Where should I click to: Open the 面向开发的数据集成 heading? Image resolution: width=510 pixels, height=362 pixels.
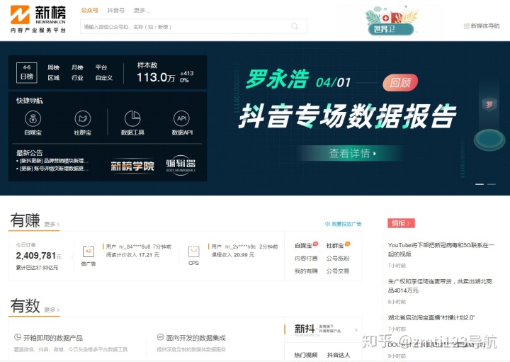(x=195, y=338)
